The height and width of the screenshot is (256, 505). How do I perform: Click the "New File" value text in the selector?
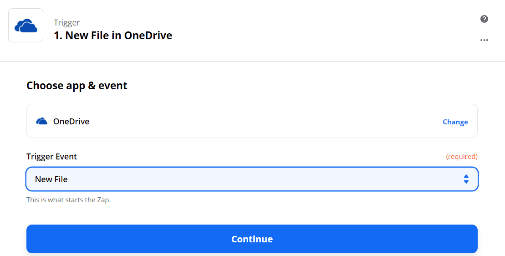(x=51, y=179)
